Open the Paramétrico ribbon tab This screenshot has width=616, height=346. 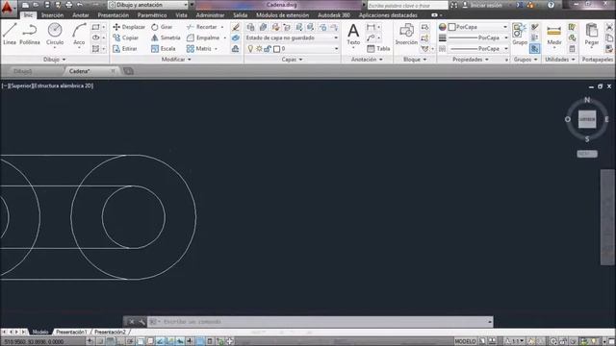(x=152, y=15)
